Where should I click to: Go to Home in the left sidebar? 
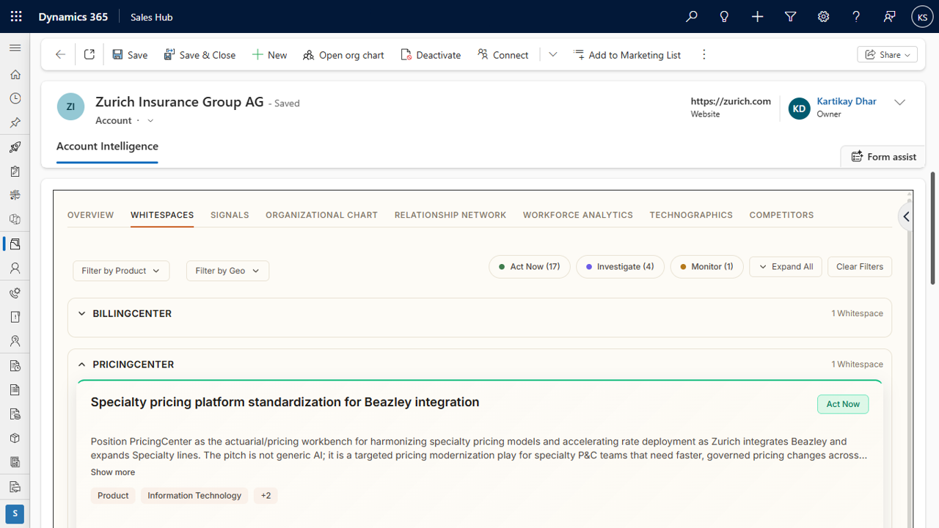click(15, 74)
